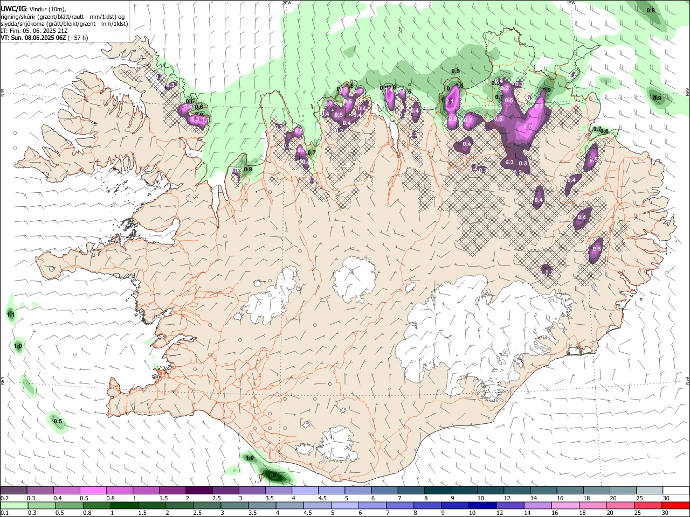The image size is (690, 517).
Task: Click the '18' label under the lower legend row
Action: pyautogui.click(x=582, y=513)
